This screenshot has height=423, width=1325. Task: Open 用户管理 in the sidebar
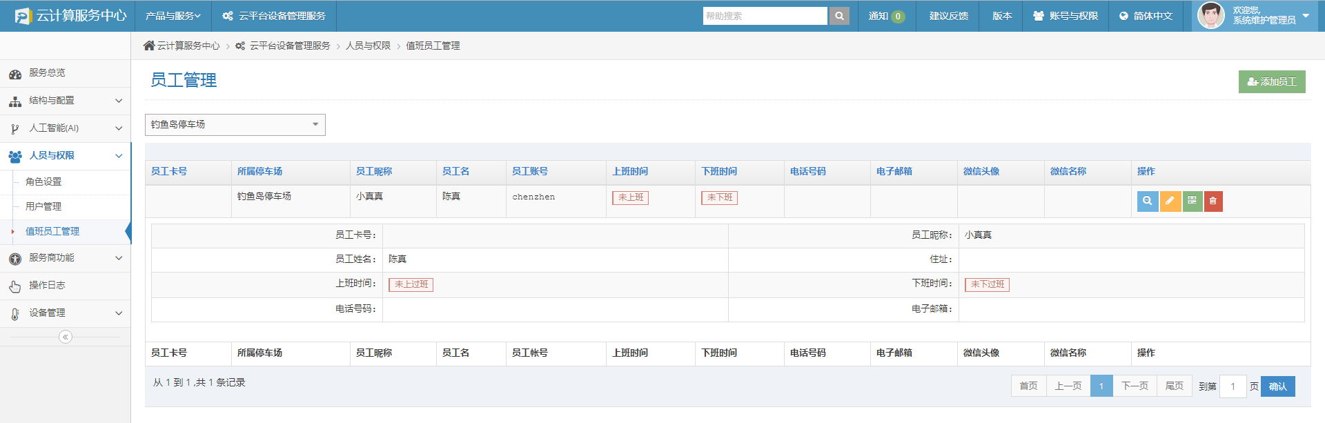[x=43, y=206]
